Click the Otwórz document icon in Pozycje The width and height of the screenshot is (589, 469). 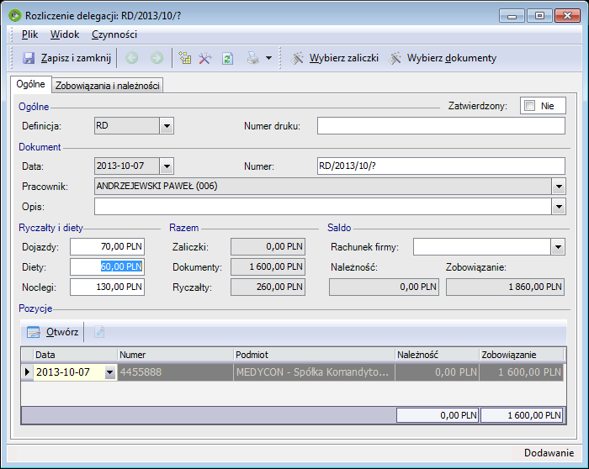tap(33, 332)
